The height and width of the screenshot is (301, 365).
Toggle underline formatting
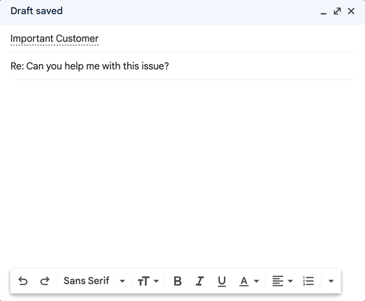(222, 281)
